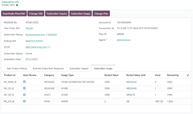Screen dimensions: 193x114
Task: Follow picking reference WH/OUT/02974
Action: click(x=34, y=41)
